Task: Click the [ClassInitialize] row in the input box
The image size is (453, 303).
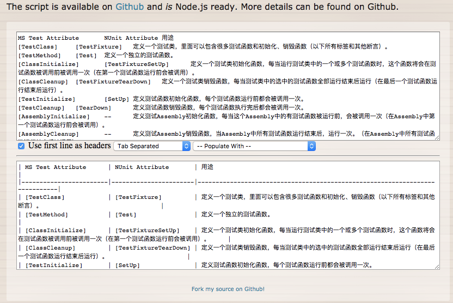Action: point(47,64)
